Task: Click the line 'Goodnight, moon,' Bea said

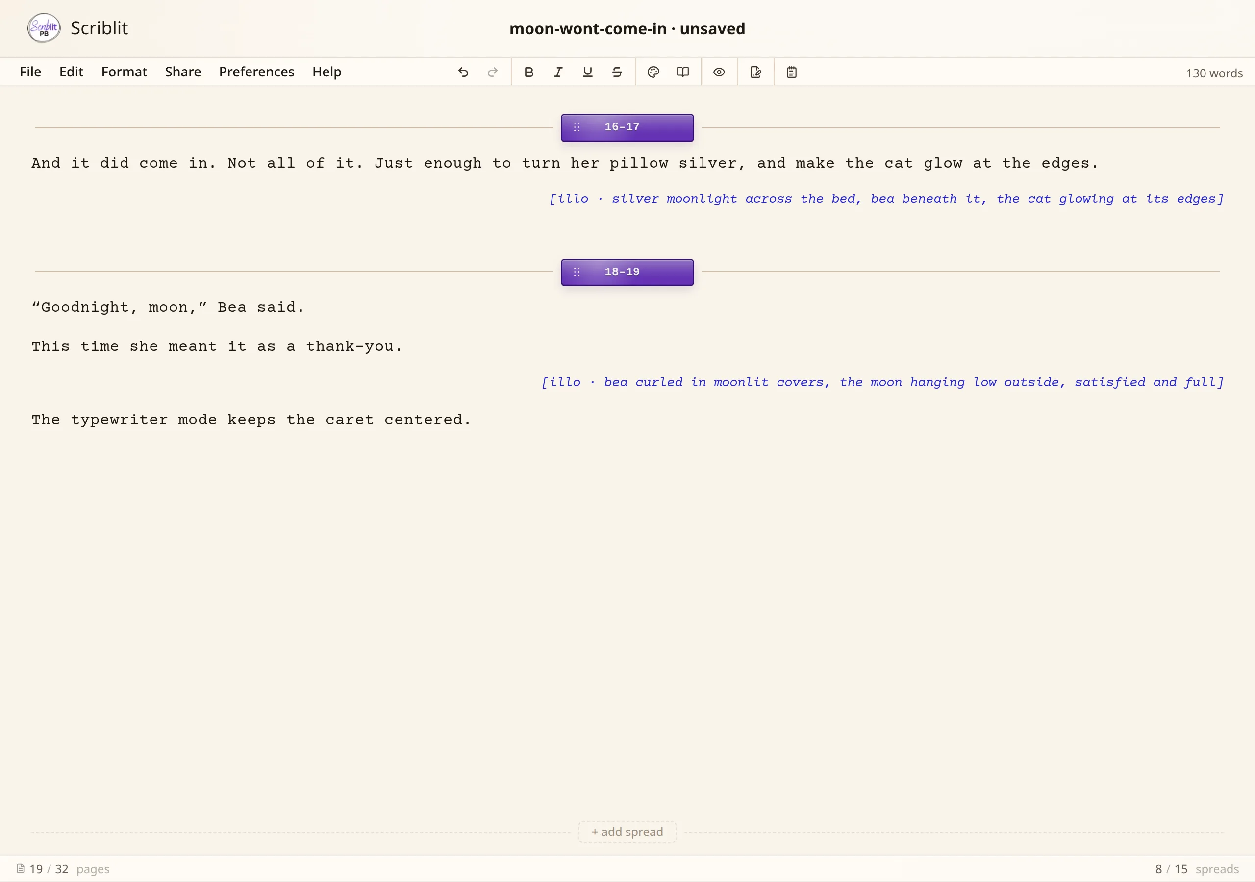Action: point(168,307)
